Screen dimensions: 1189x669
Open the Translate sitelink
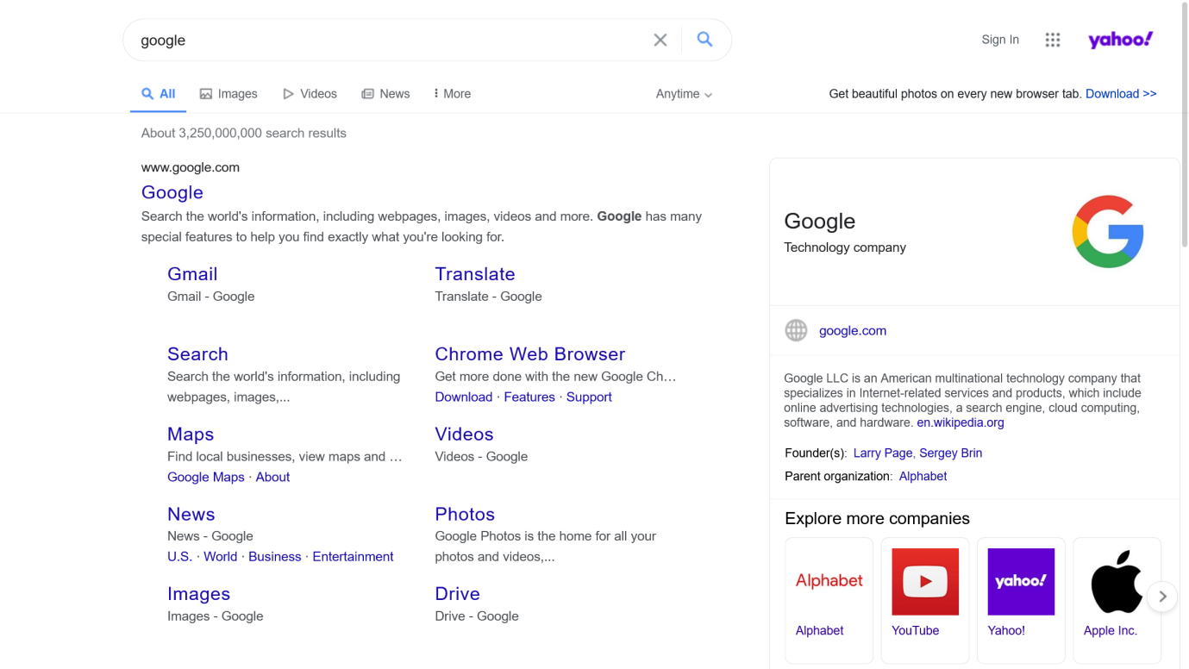(475, 274)
